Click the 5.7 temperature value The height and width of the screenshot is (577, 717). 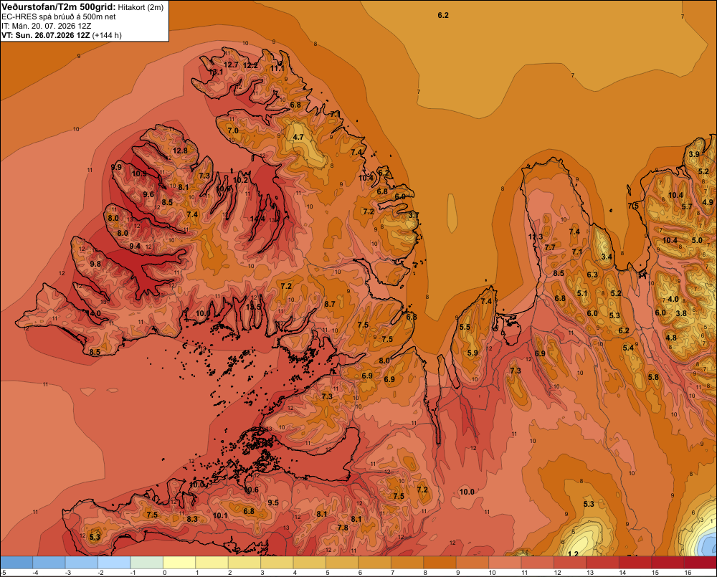(x=687, y=206)
